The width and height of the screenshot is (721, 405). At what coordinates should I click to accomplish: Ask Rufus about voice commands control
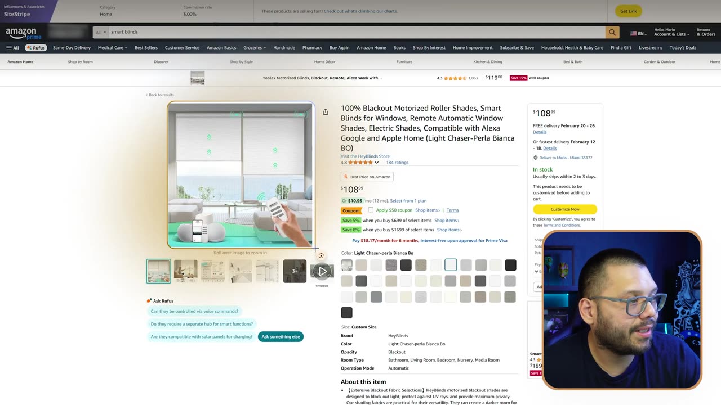(x=194, y=311)
